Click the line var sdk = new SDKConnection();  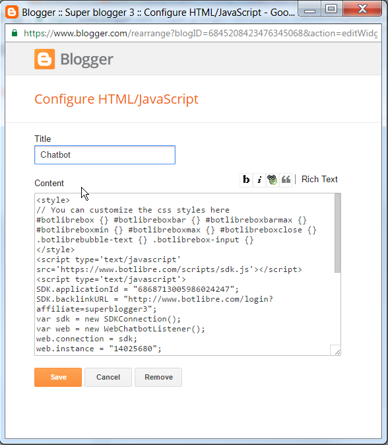click(108, 319)
